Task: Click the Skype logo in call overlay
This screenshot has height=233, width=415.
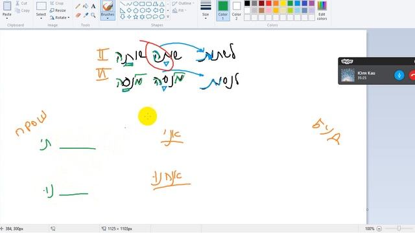Action: point(347,61)
